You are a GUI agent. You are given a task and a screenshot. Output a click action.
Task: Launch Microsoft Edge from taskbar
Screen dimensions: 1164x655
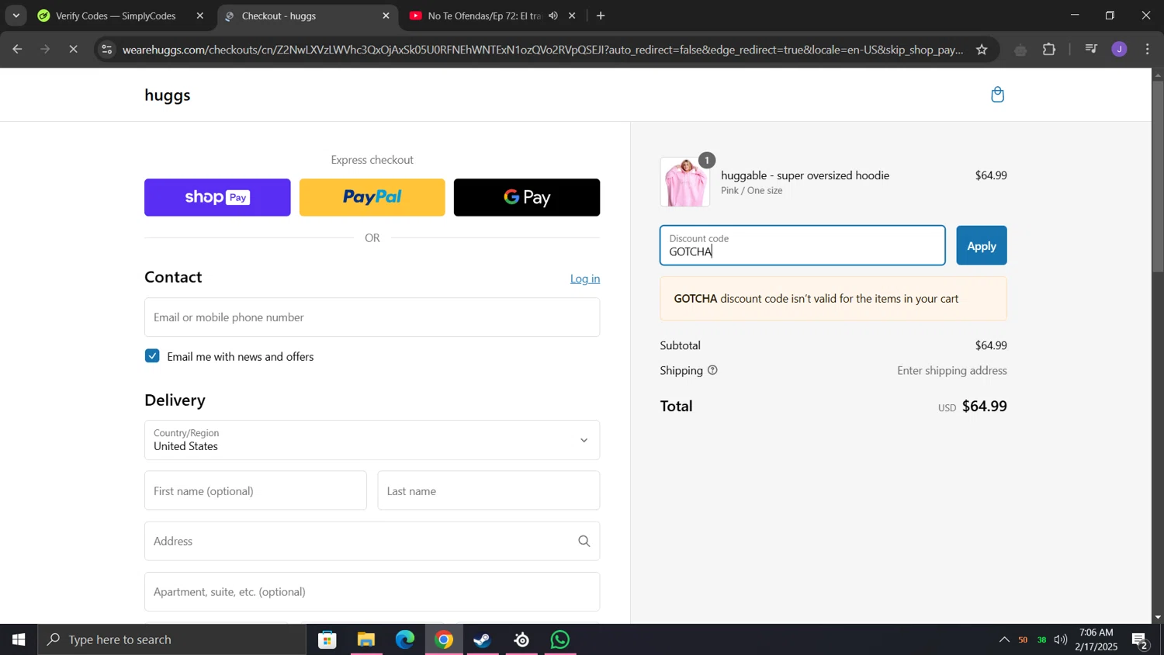(405, 639)
